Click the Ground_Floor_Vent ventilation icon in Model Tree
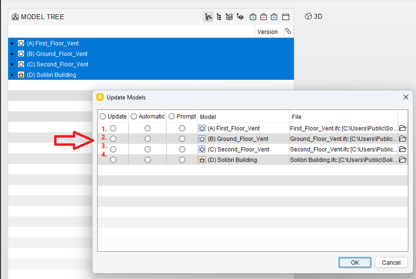This screenshot has width=416, height=279. point(21,54)
